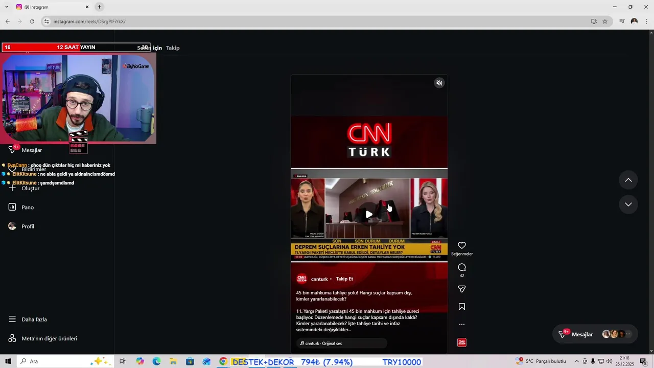Open cnnturk profile picture on reel

(301, 279)
